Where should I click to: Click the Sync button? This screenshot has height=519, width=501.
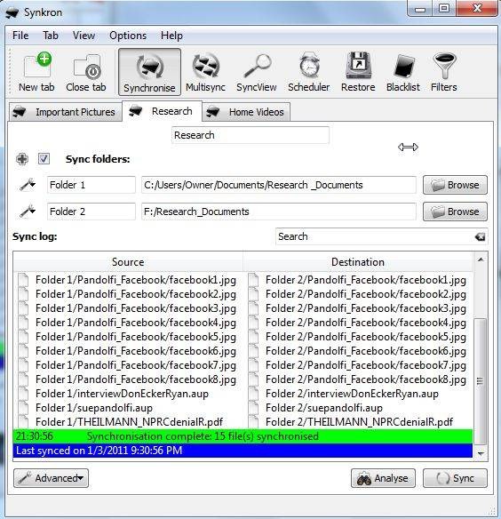(x=455, y=478)
